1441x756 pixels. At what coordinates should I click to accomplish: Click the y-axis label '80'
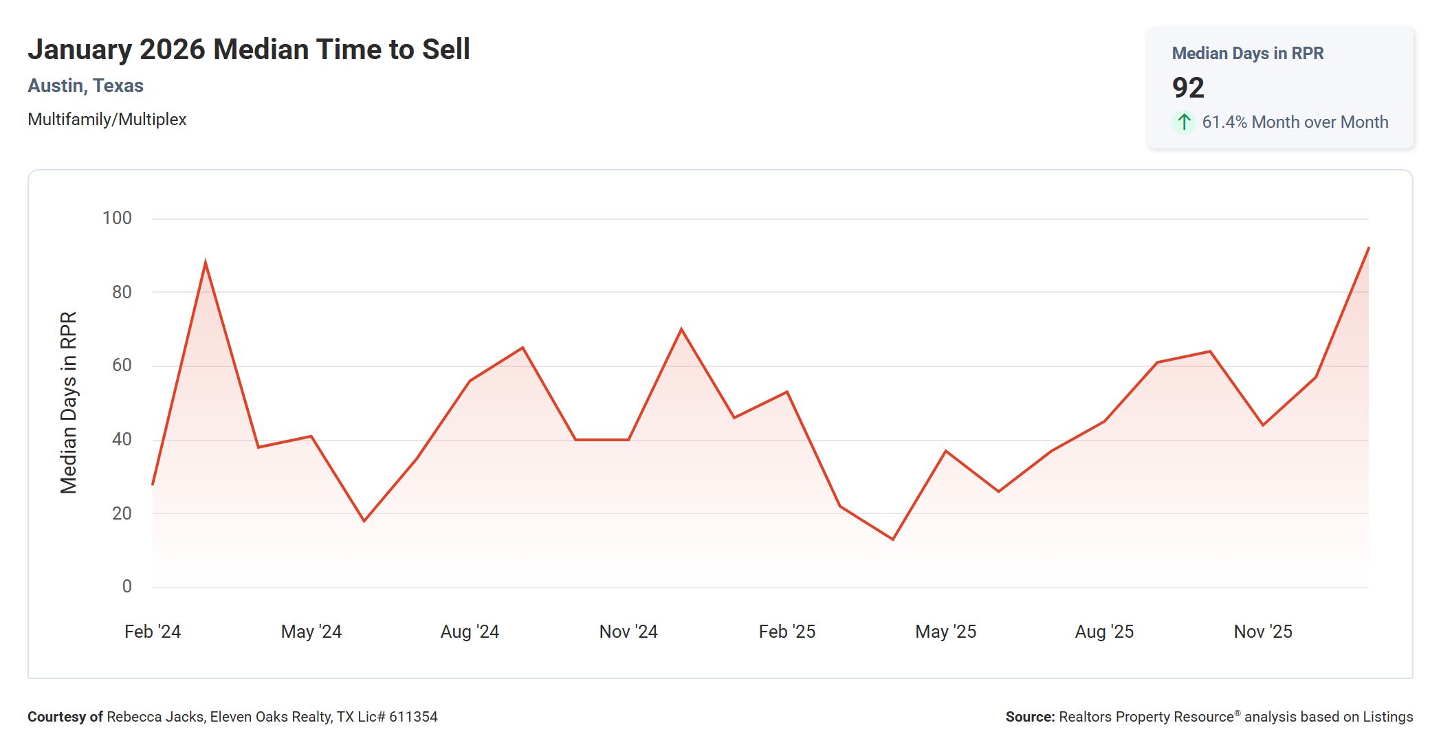tap(122, 292)
